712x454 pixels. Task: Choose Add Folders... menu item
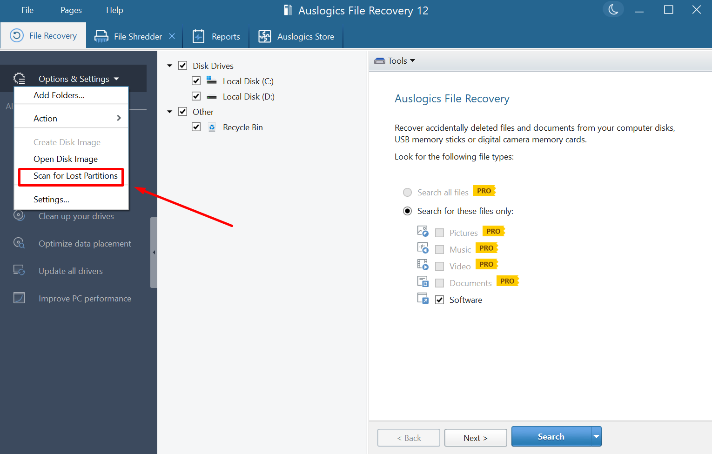(x=71, y=95)
